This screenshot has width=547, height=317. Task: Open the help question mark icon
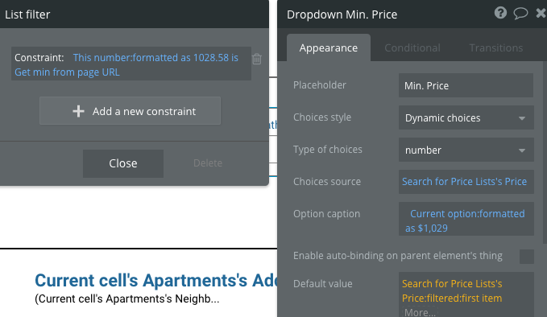pos(500,13)
